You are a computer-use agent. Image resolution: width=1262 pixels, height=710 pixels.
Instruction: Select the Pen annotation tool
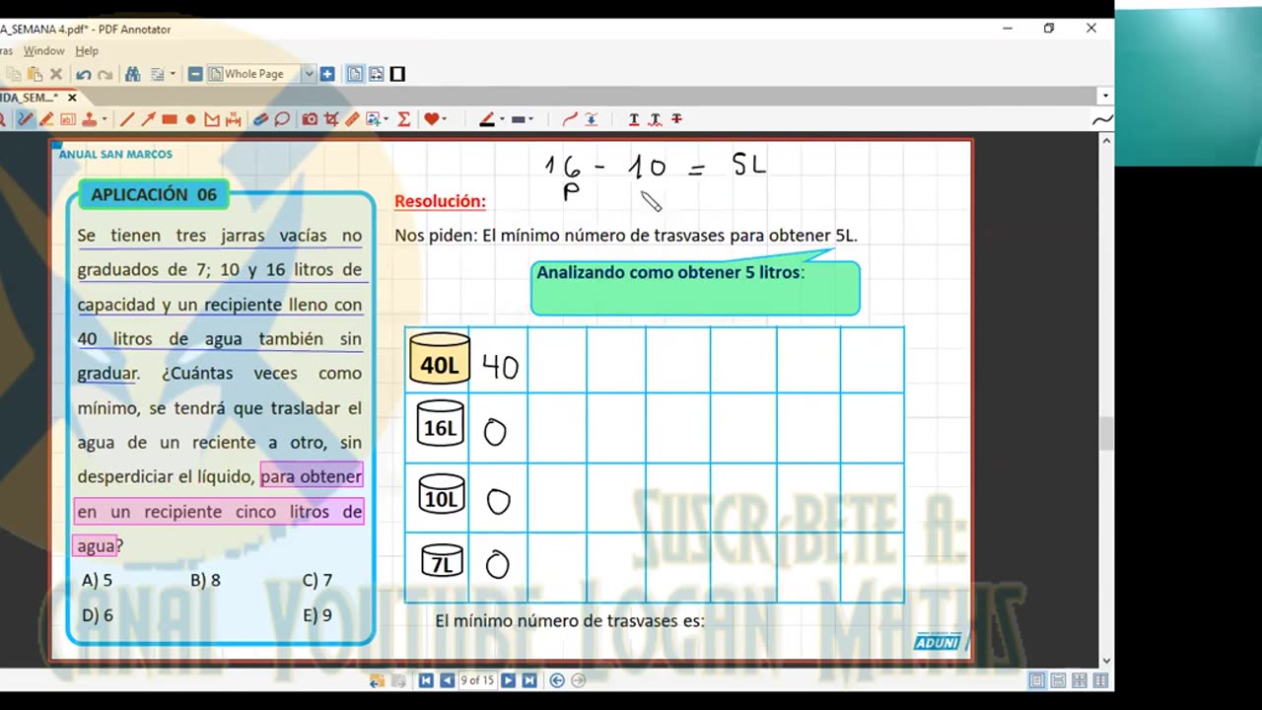tap(26, 119)
